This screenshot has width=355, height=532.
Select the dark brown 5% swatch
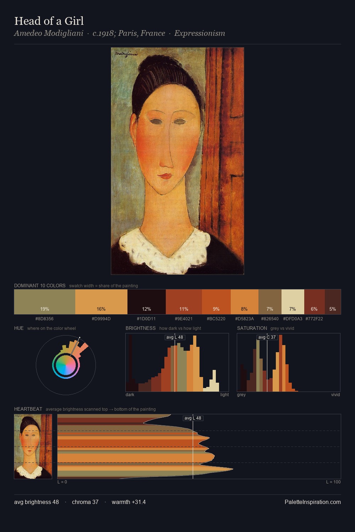tap(333, 302)
